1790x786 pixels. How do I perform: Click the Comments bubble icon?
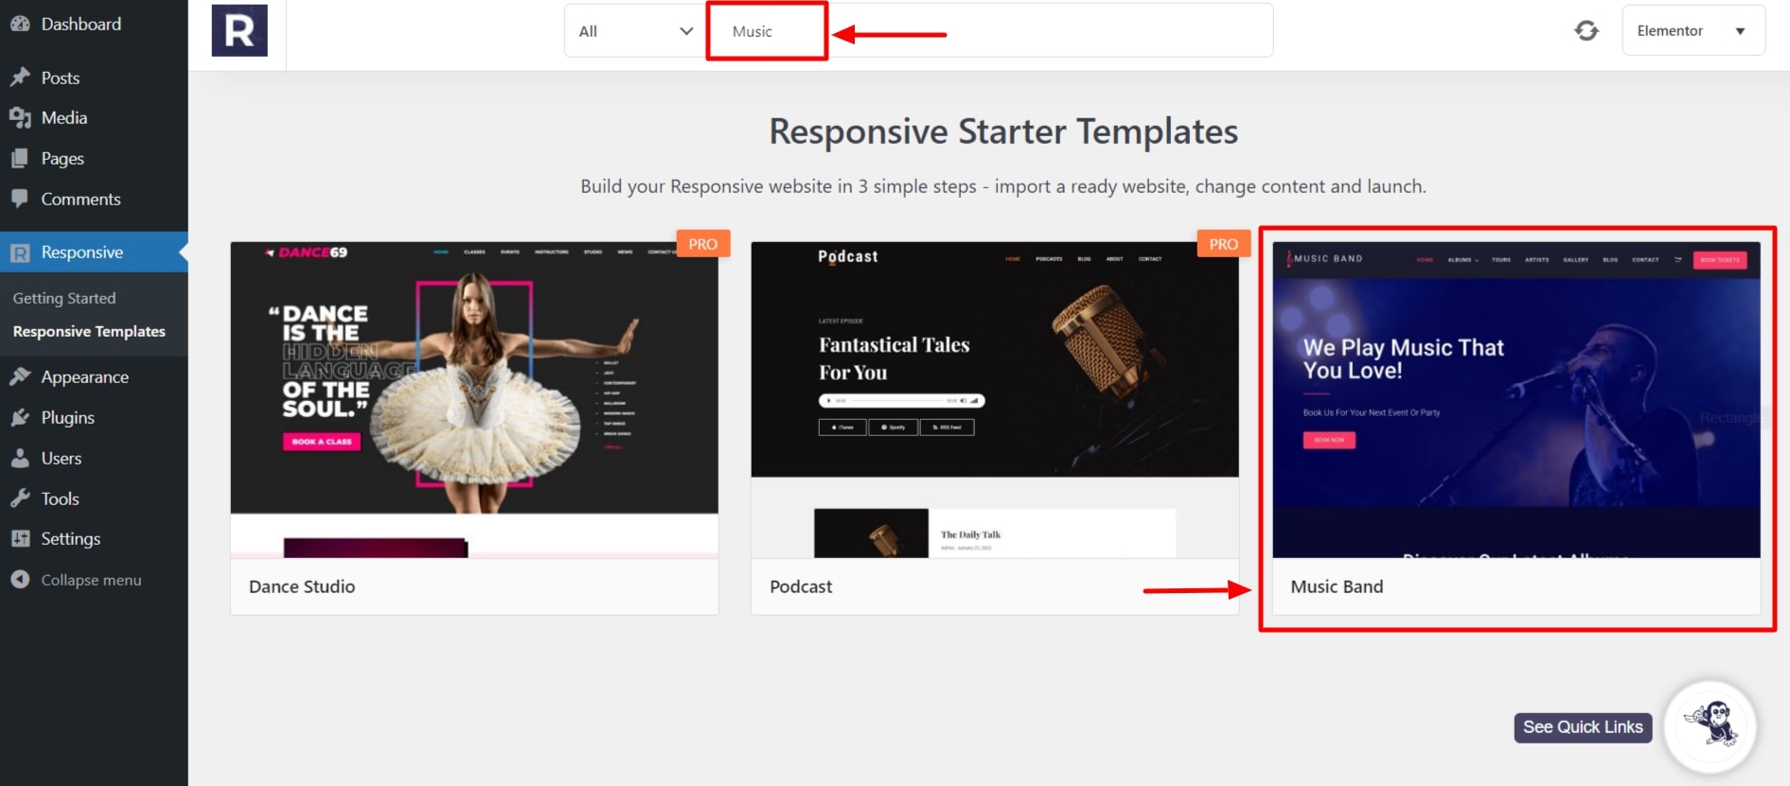coord(20,199)
